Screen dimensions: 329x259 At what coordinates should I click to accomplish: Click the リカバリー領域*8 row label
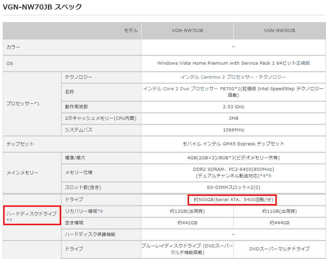point(101,211)
